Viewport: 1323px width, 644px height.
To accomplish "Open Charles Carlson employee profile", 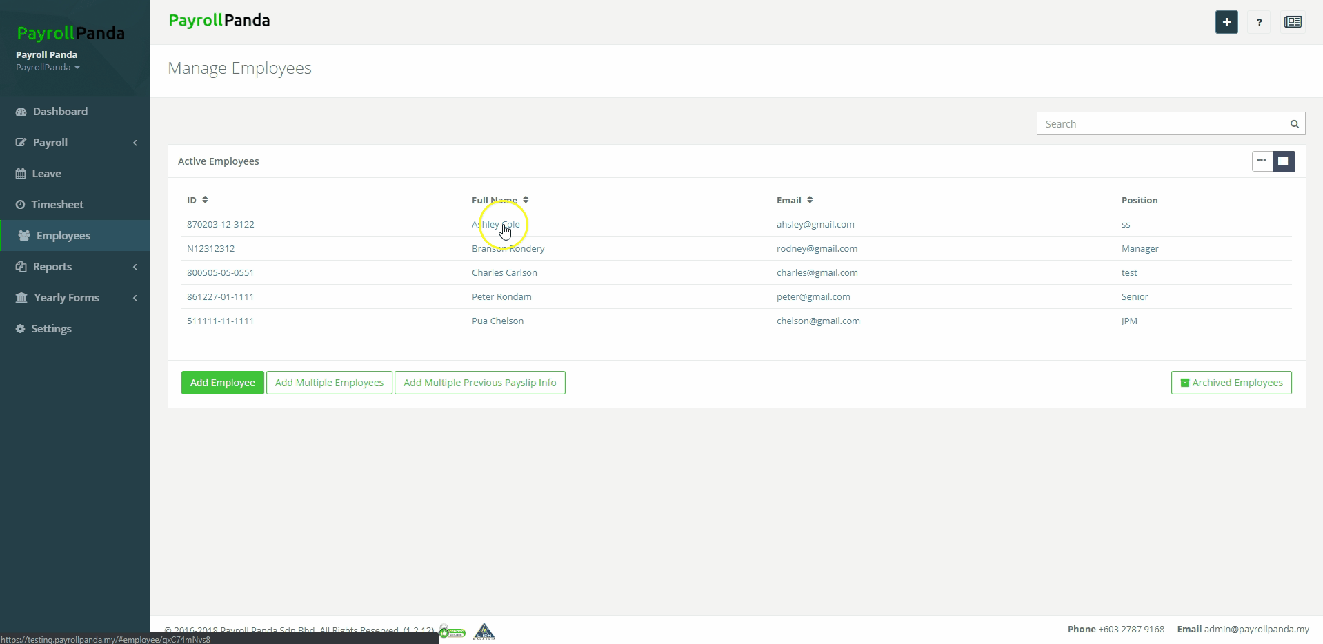I will coord(504,273).
